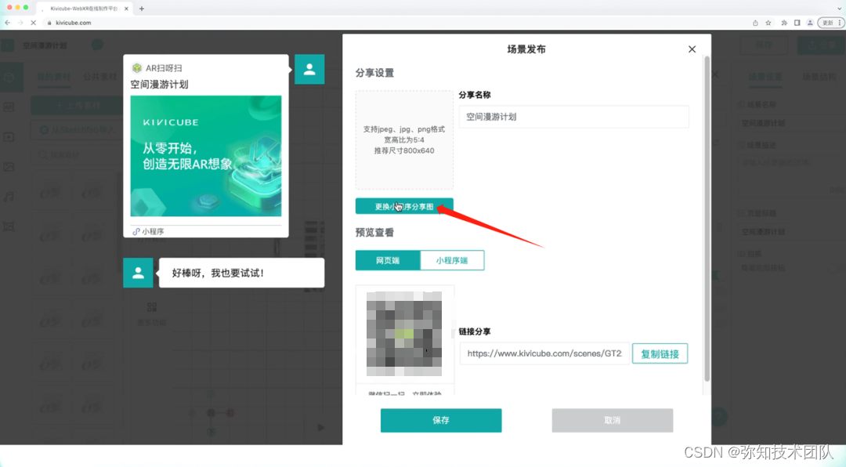Click the 复制链接 button

pos(660,353)
